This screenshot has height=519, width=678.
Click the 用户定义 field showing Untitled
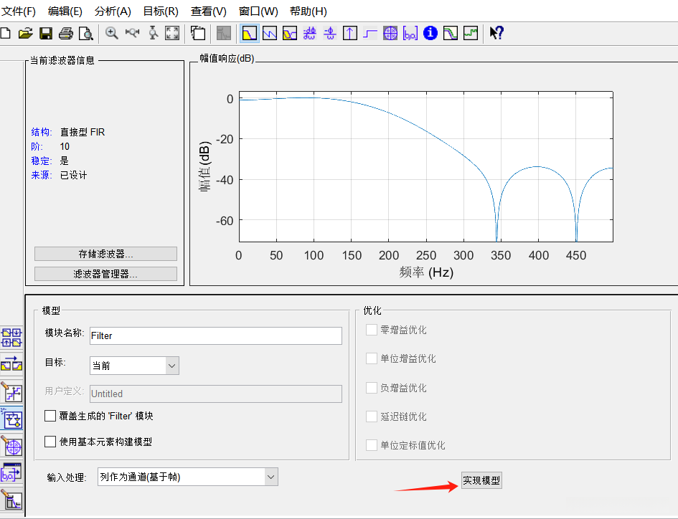tap(216, 394)
